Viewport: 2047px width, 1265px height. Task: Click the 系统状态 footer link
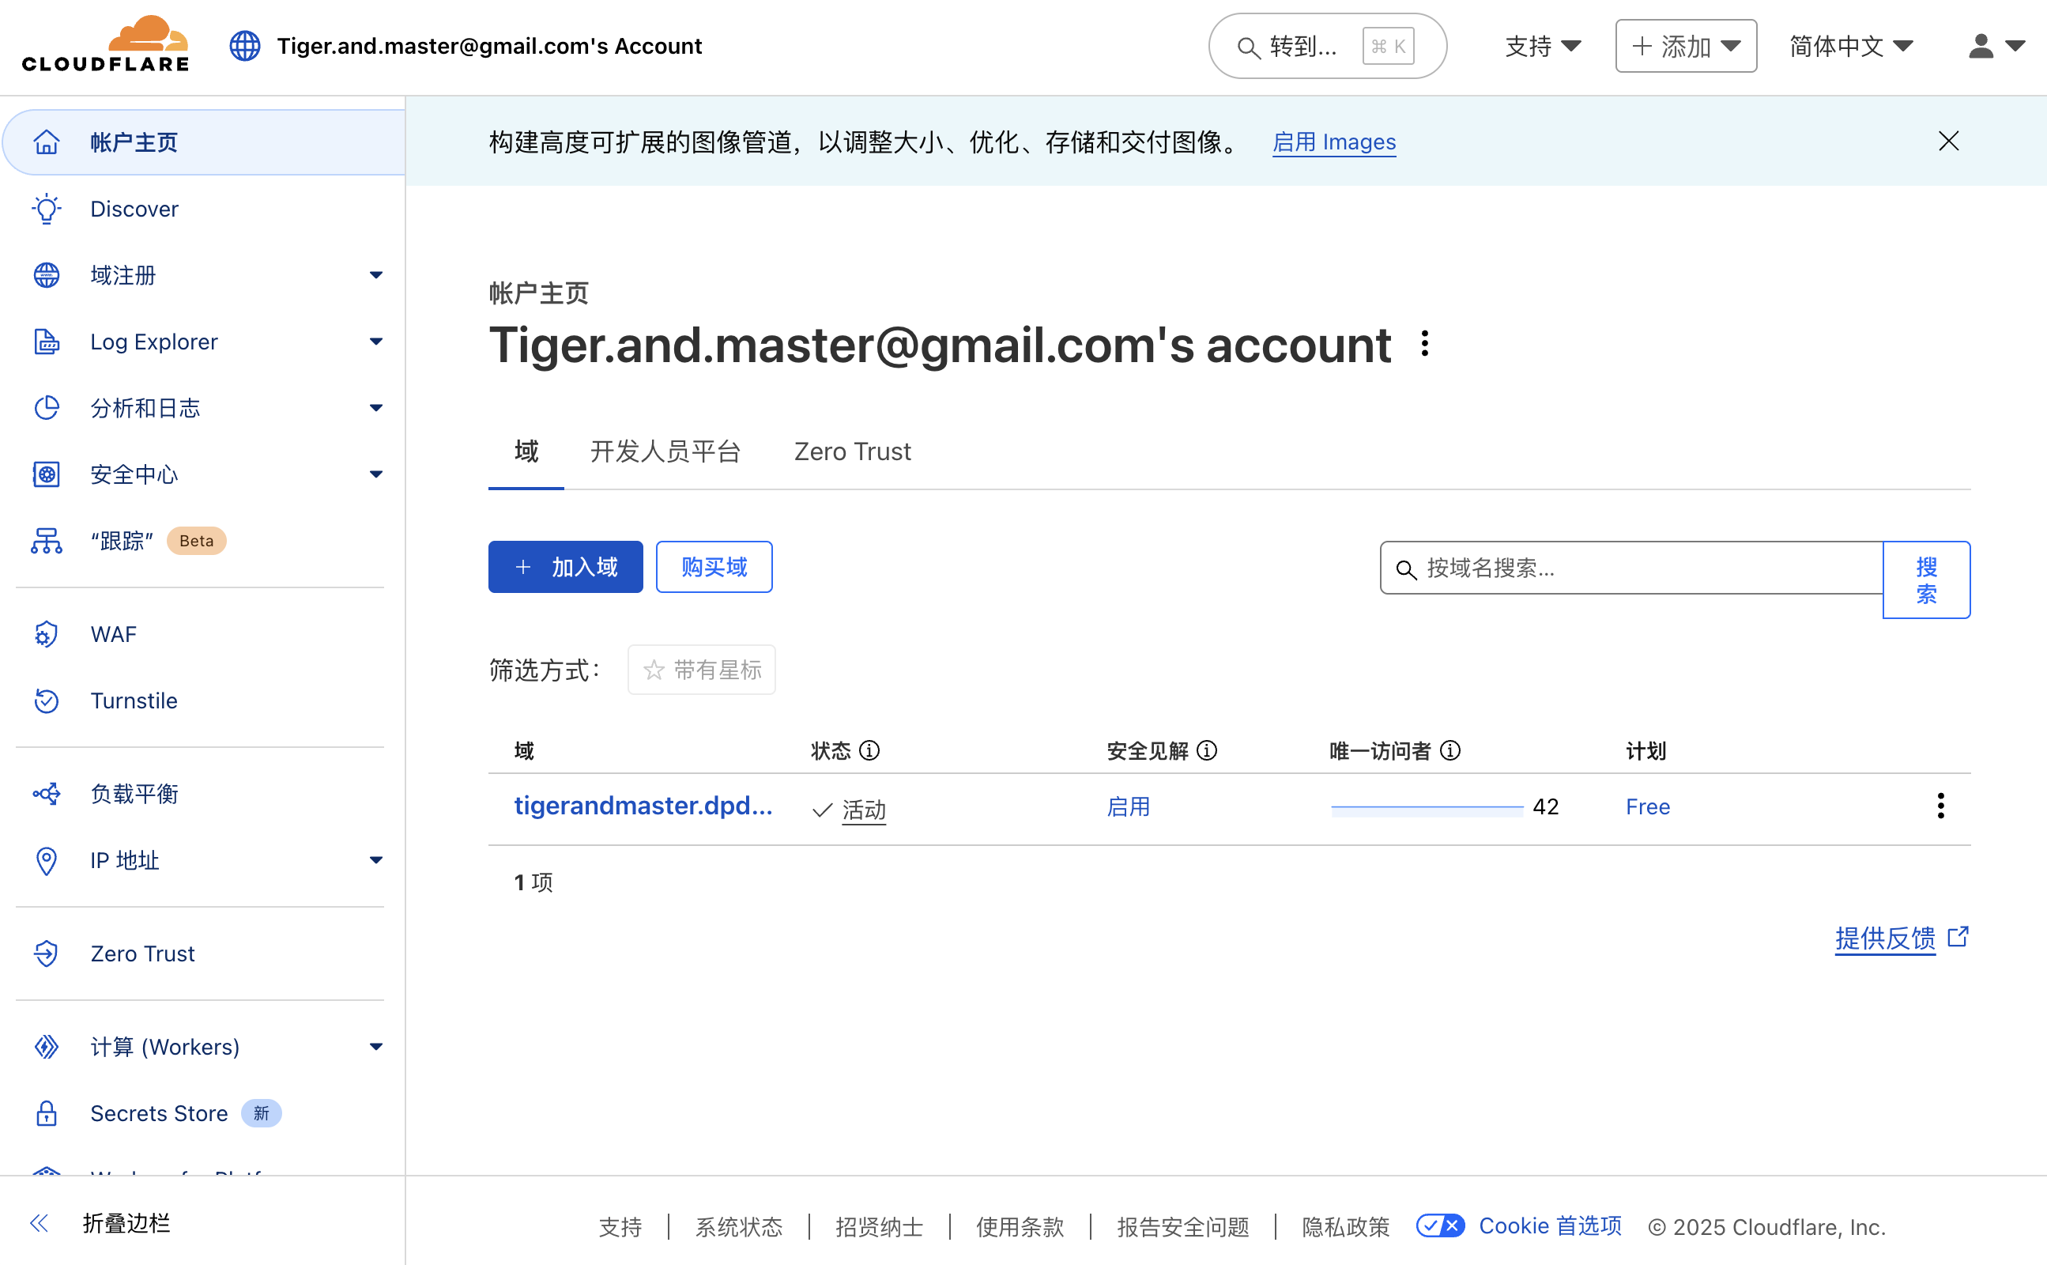click(739, 1226)
